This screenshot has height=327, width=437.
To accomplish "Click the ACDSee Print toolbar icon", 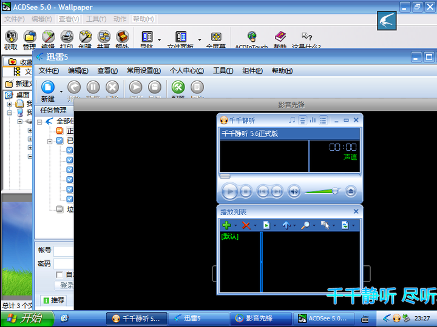I will coord(67,36).
